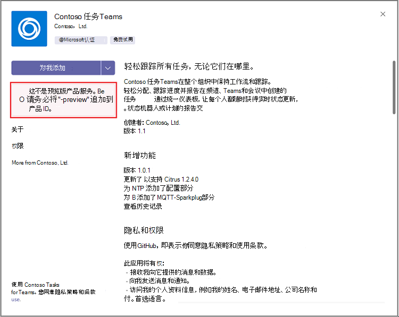Click the 版本 1.1 text
399x317 pixels.
pos(135,131)
